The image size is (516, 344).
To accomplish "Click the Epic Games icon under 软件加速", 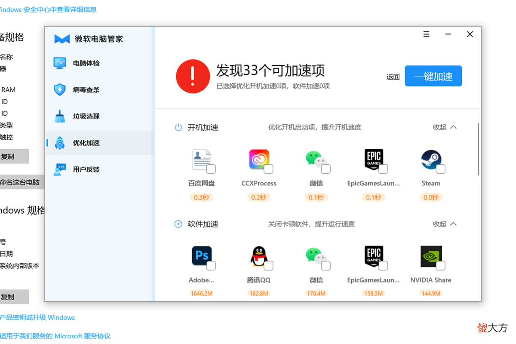I will tap(374, 256).
